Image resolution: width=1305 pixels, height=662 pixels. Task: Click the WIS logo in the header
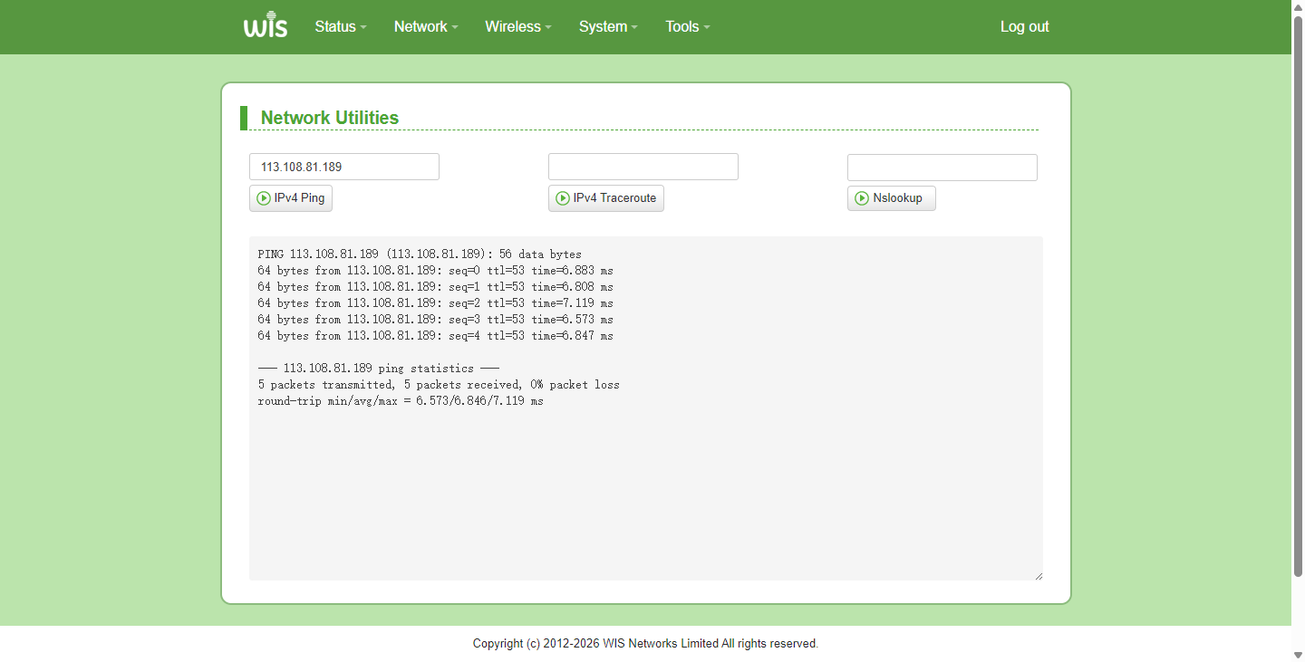pos(266,26)
